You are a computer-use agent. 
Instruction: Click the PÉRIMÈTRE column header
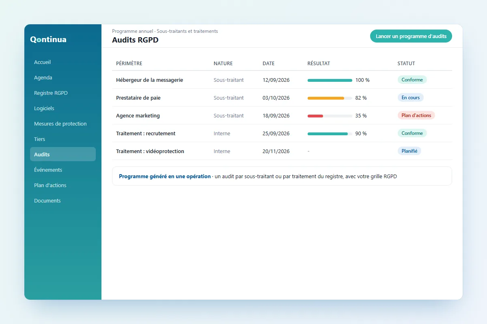(x=129, y=64)
